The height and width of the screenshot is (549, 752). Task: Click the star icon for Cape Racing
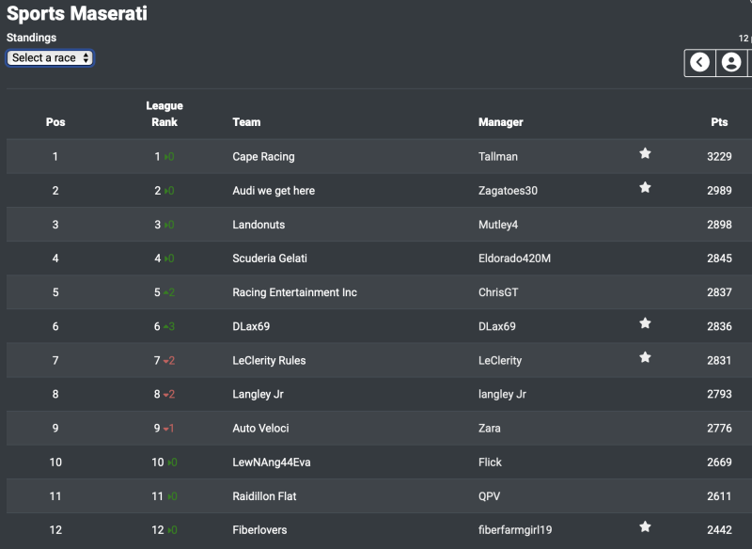point(645,154)
